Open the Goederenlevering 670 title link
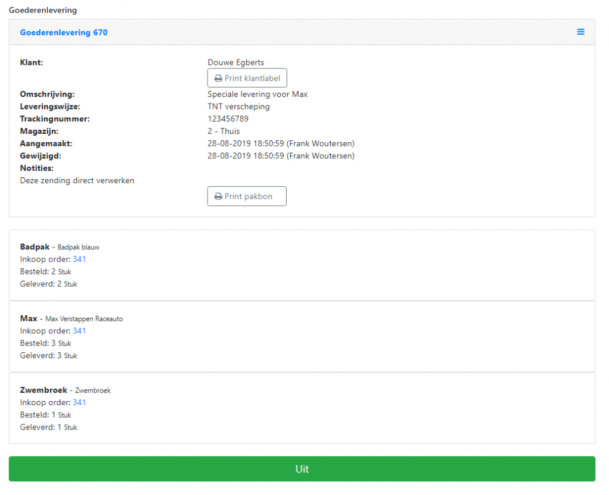Viewport: 609px width, 495px height. click(64, 33)
